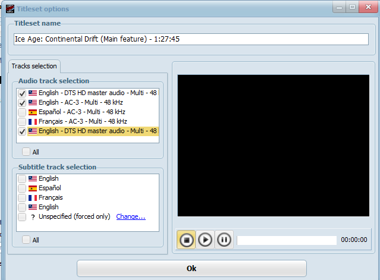Click the Spanish flag on Español AC-3 row
Image resolution: width=380 pixels, height=280 pixels.
[33, 112]
